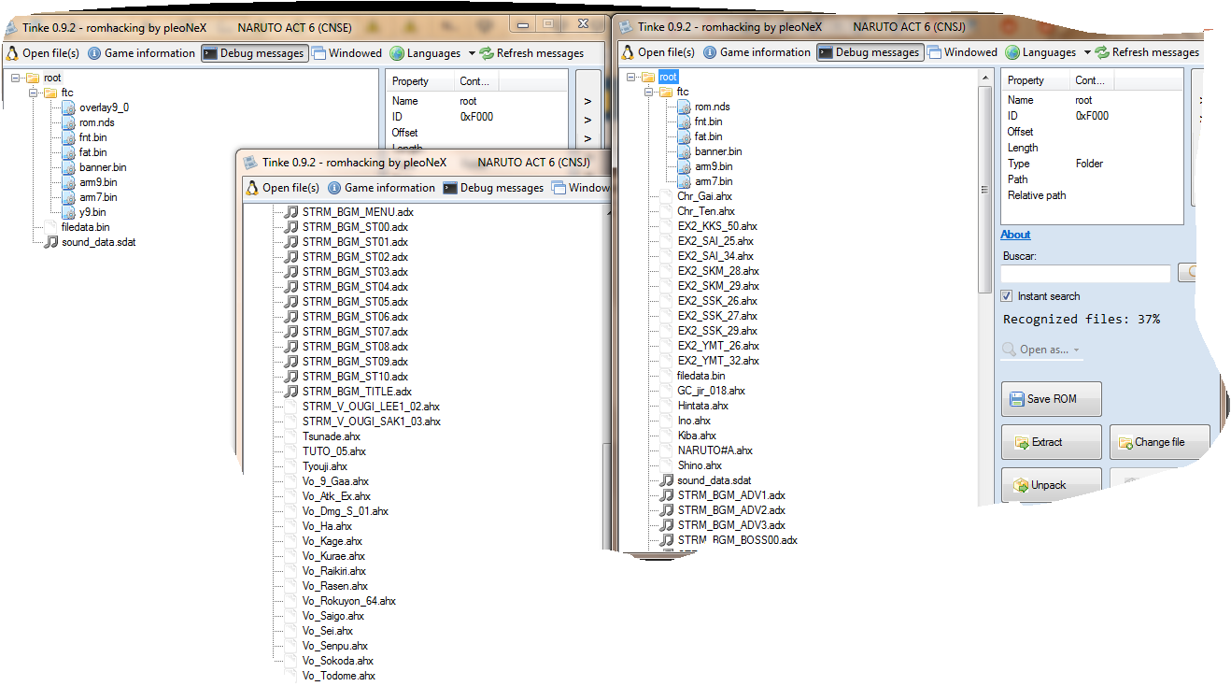Toggle Windowed mode in the CNSE window

coord(347,53)
